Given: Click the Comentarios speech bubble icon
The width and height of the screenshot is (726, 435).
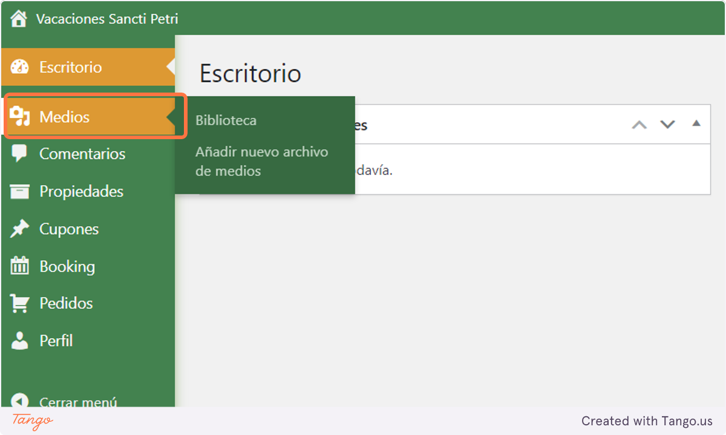Looking at the screenshot, I should (19, 154).
